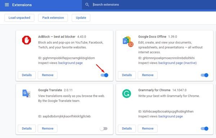216x138 pixels.
Task: Remove the AdBlock extension
Action: [x=48, y=75]
